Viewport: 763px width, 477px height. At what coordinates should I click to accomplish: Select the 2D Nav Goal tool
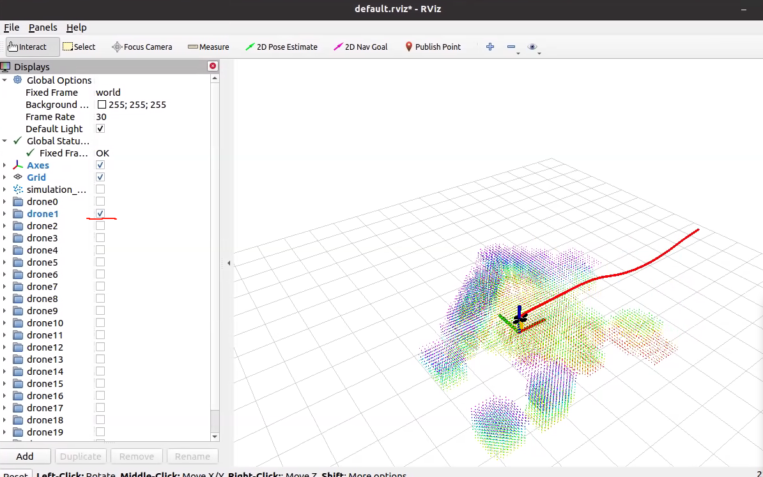360,47
